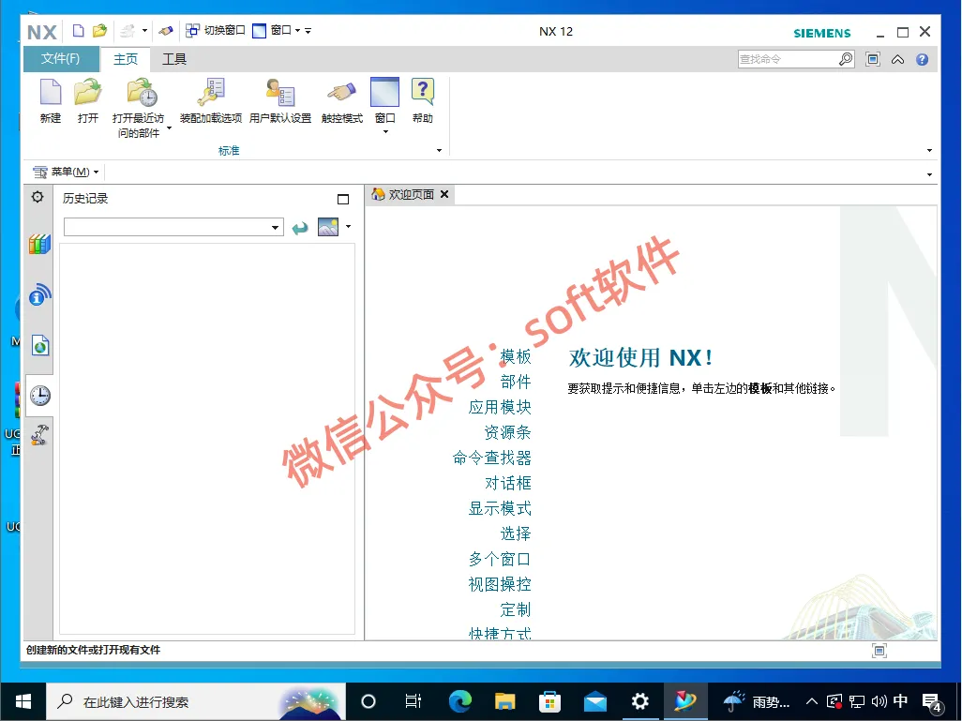Open taskbar Settings gear icon
The image size is (962, 721).
pos(639,700)
